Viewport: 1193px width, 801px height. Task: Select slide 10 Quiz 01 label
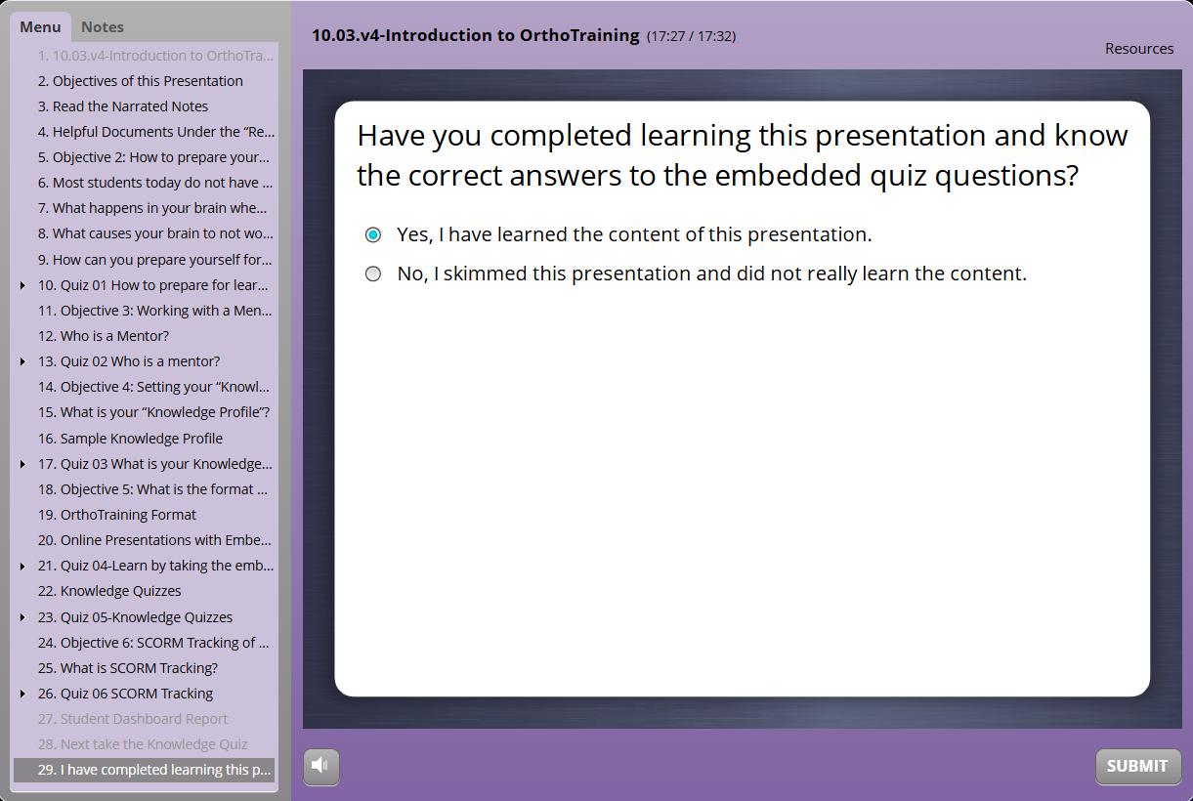[152, 285]
